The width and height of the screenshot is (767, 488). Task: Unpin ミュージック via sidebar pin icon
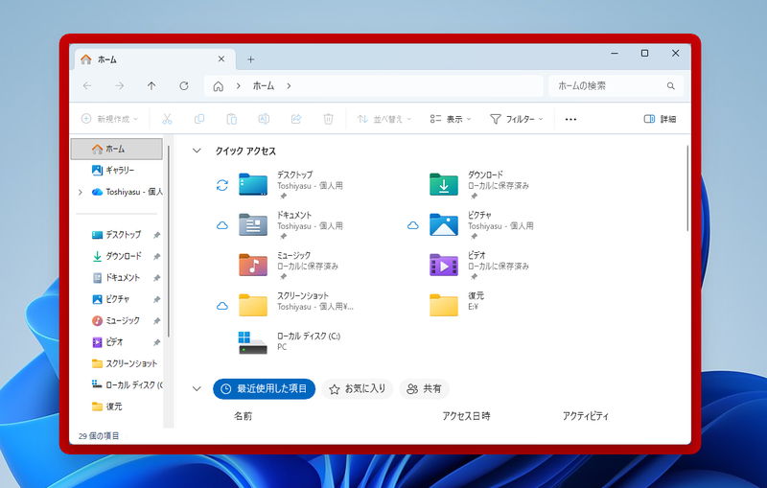coord(156,321)
